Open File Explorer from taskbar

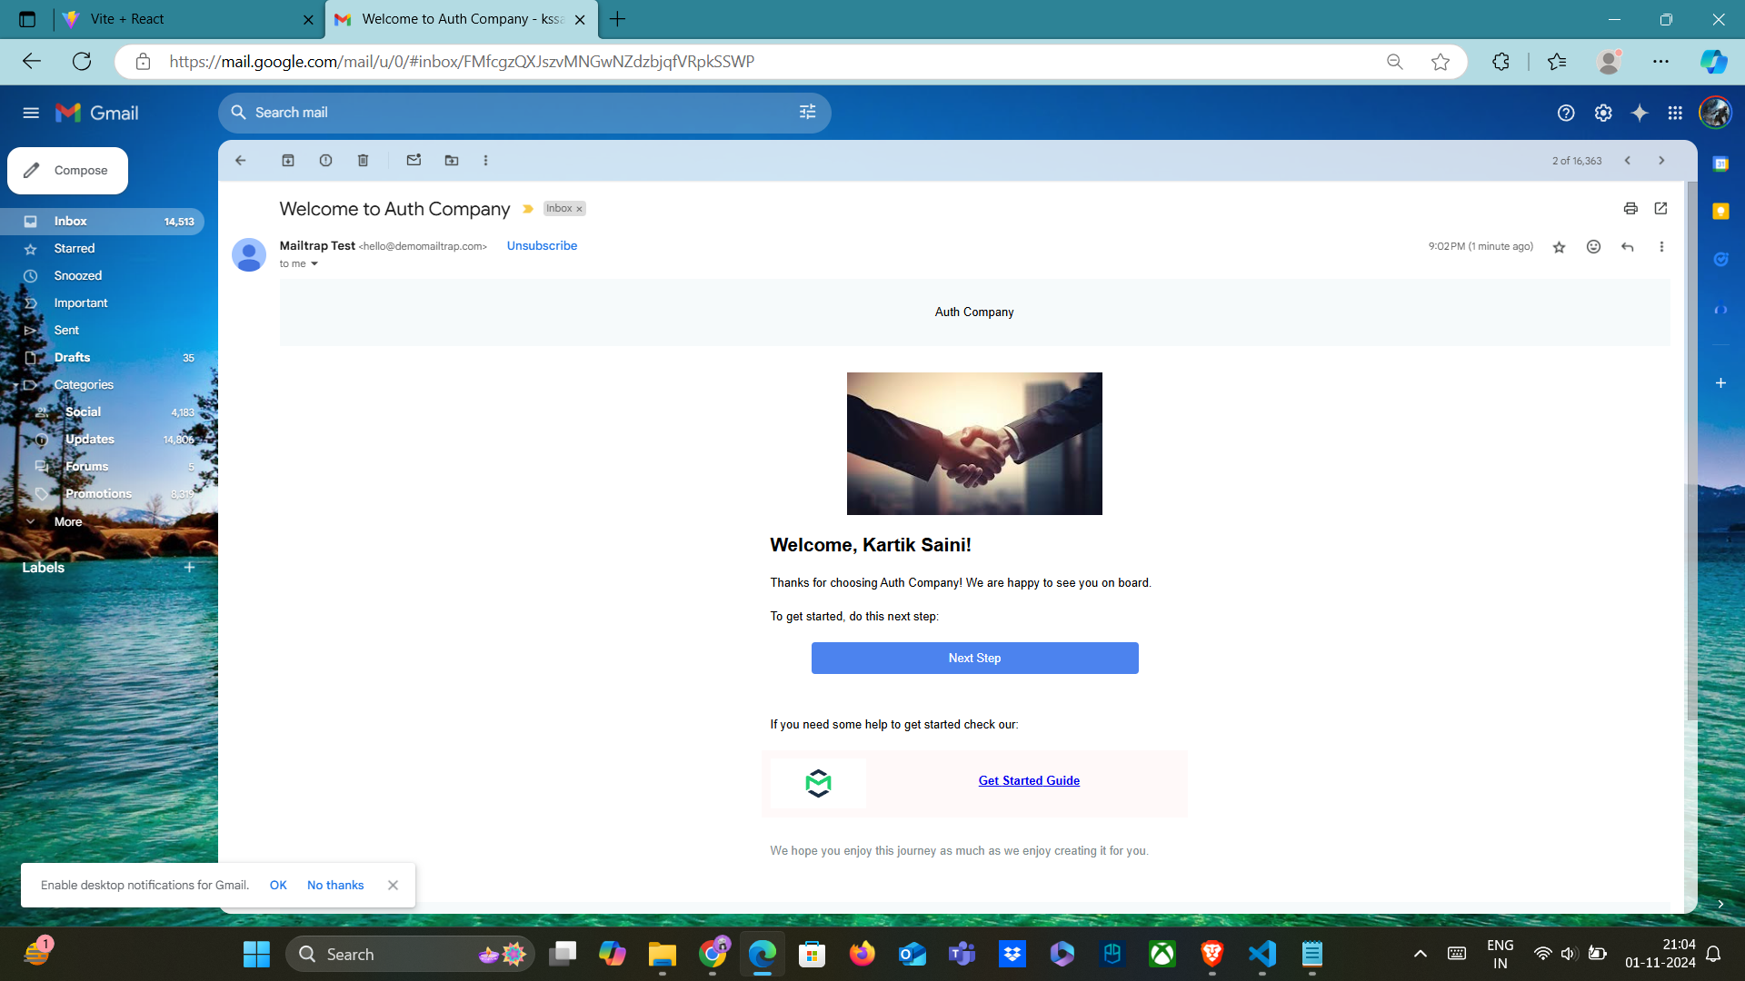pyautogui.click(x=663, y=955)
